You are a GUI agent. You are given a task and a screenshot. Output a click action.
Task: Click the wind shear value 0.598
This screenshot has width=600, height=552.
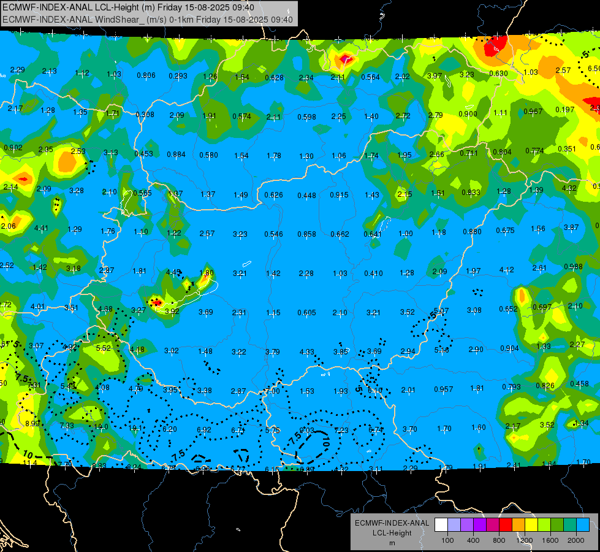point(307,117)
